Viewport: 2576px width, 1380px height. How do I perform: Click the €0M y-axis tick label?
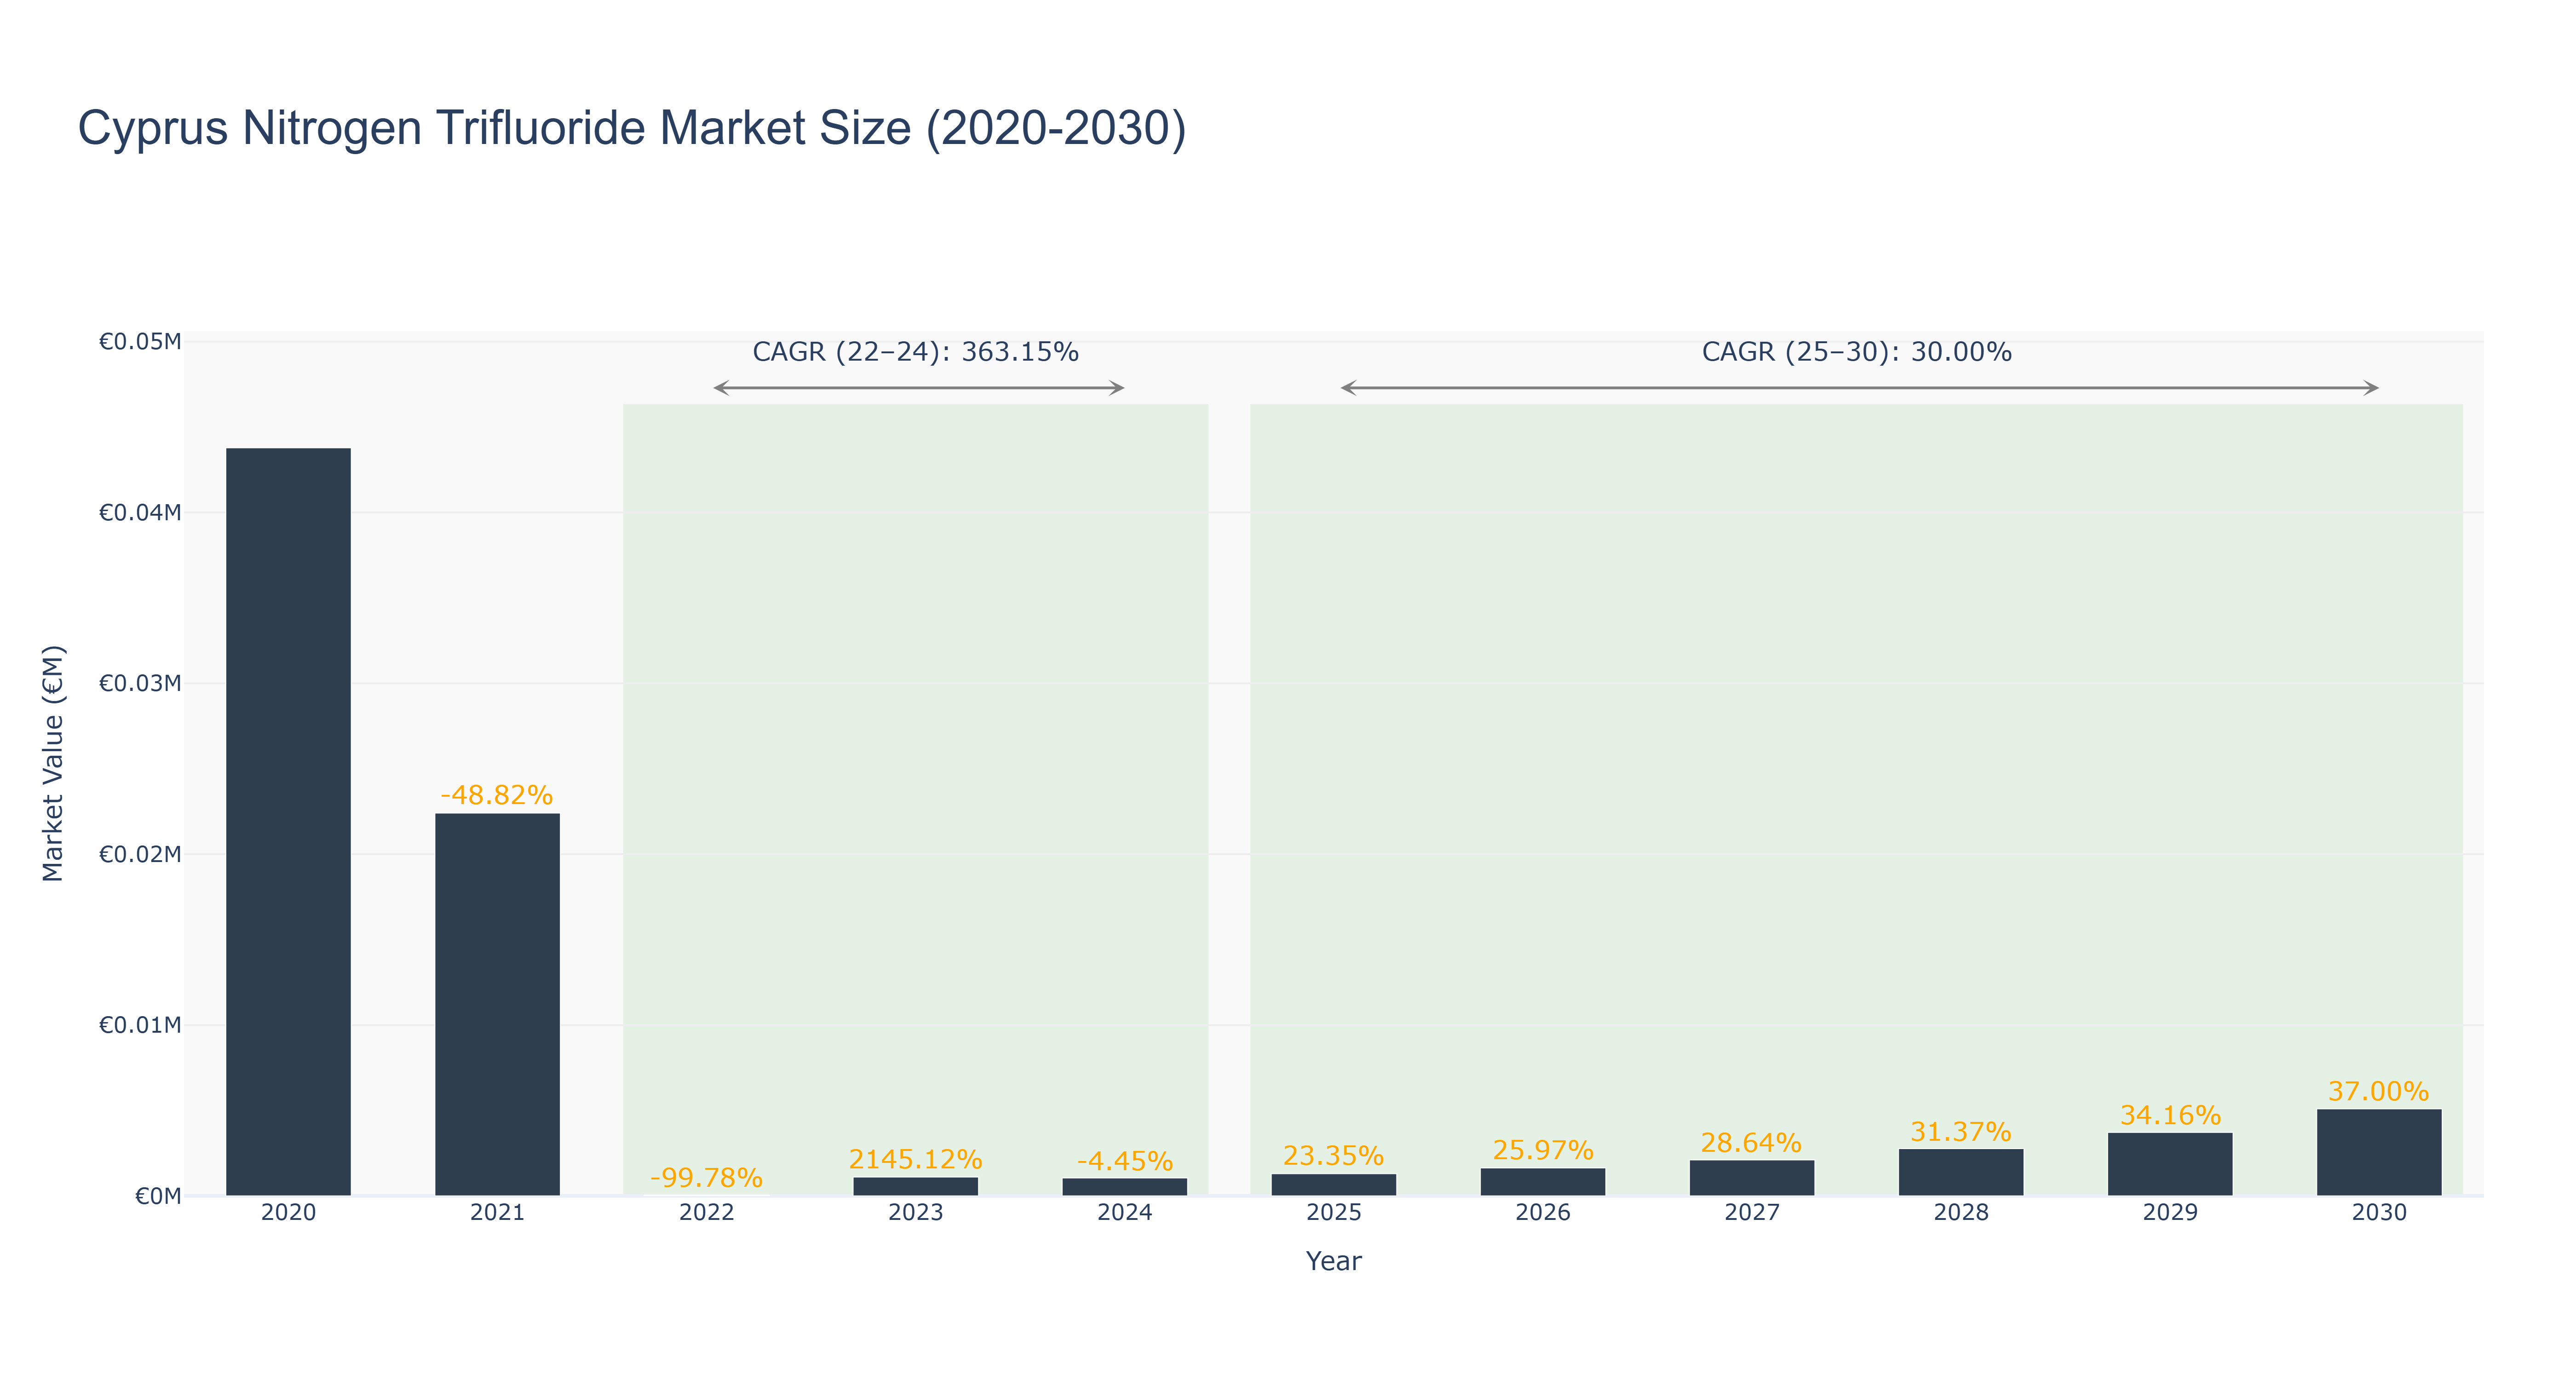click(x=158, y=1196)
